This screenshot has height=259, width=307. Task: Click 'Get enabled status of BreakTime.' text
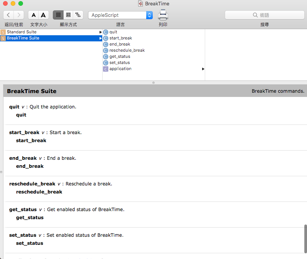[x=86, y=210]
